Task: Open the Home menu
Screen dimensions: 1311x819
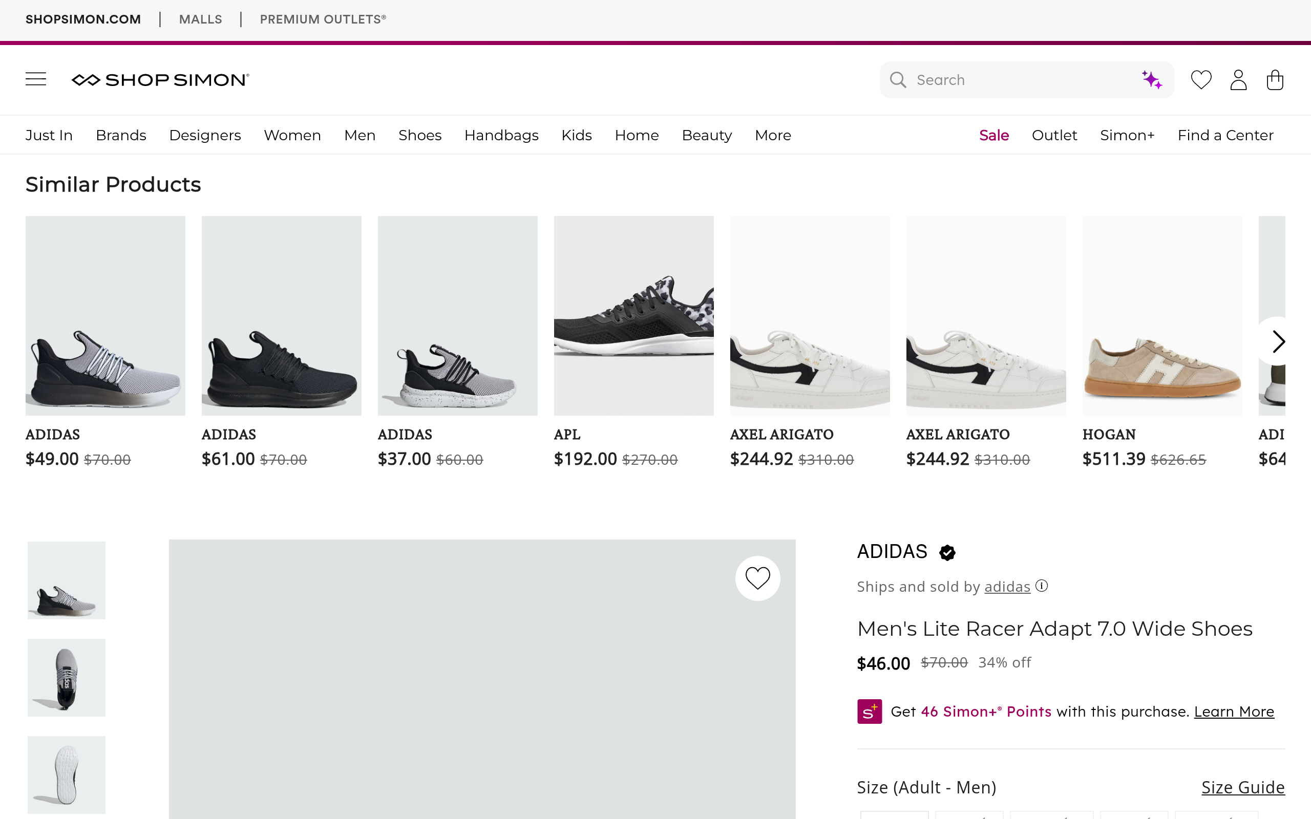Action: (637, 135)
